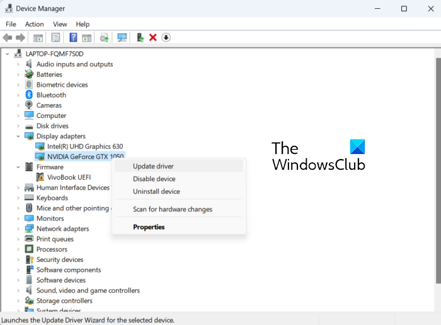Open the Action menu

coord(34,24)
